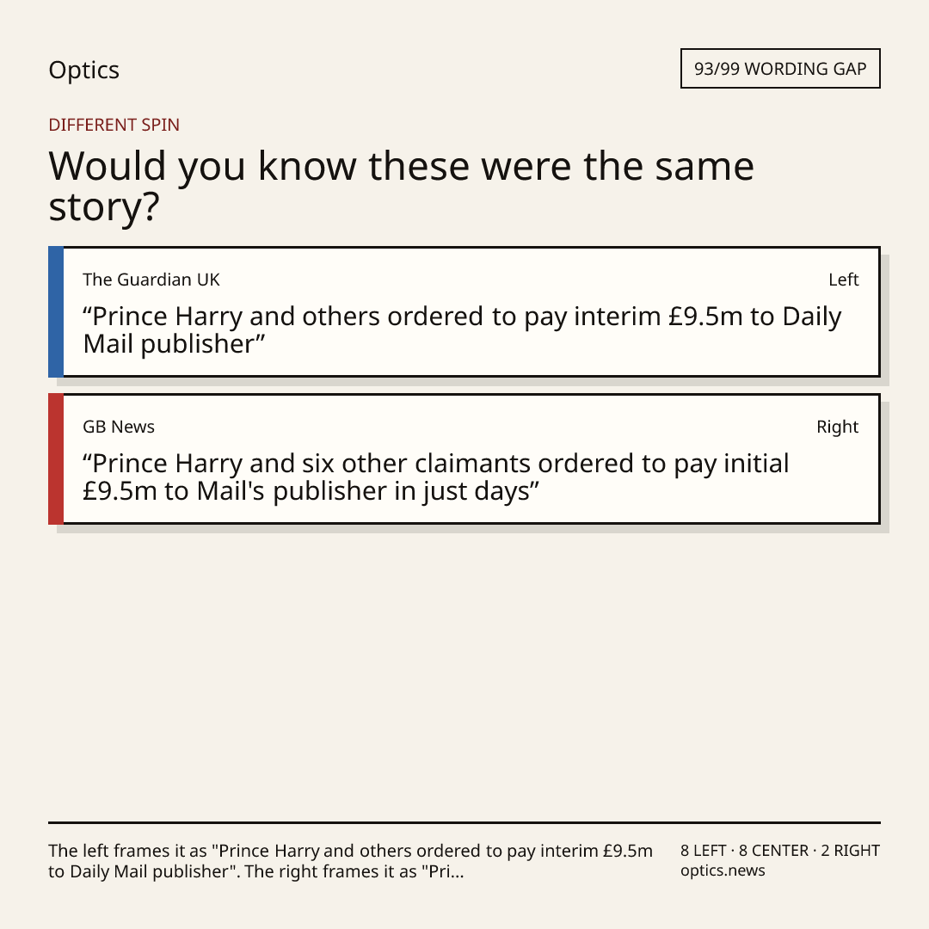Select the DIFFERENT SPIN label

pos(114,125)
